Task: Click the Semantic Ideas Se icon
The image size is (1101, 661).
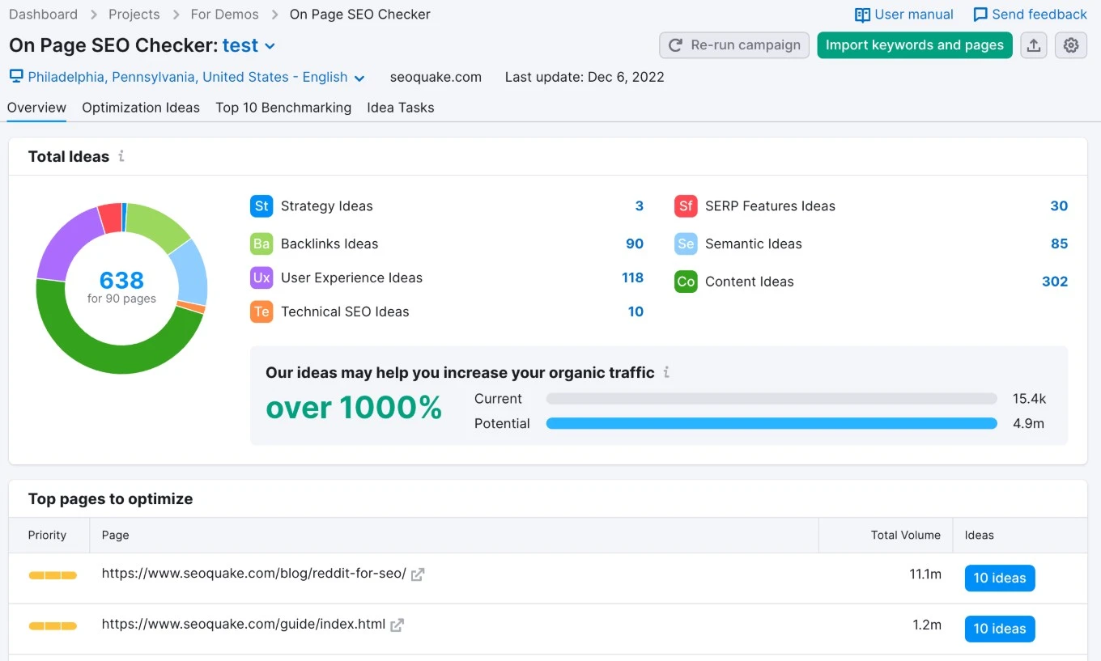Action: [686, 244]
